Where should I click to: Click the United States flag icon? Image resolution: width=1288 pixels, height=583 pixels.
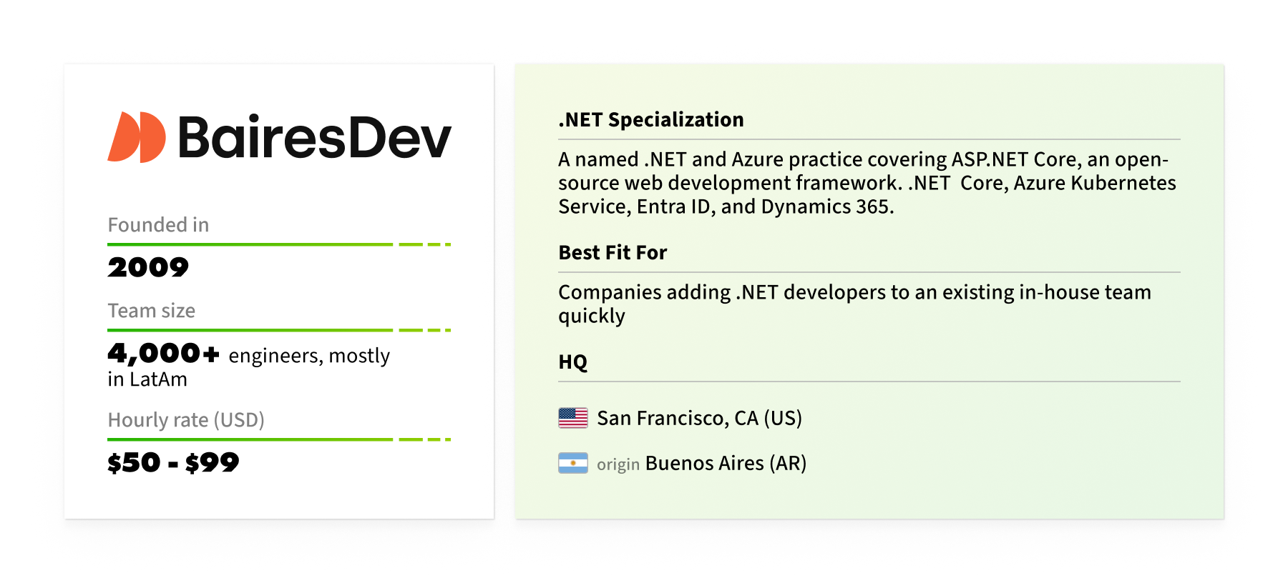pos(573,418)
